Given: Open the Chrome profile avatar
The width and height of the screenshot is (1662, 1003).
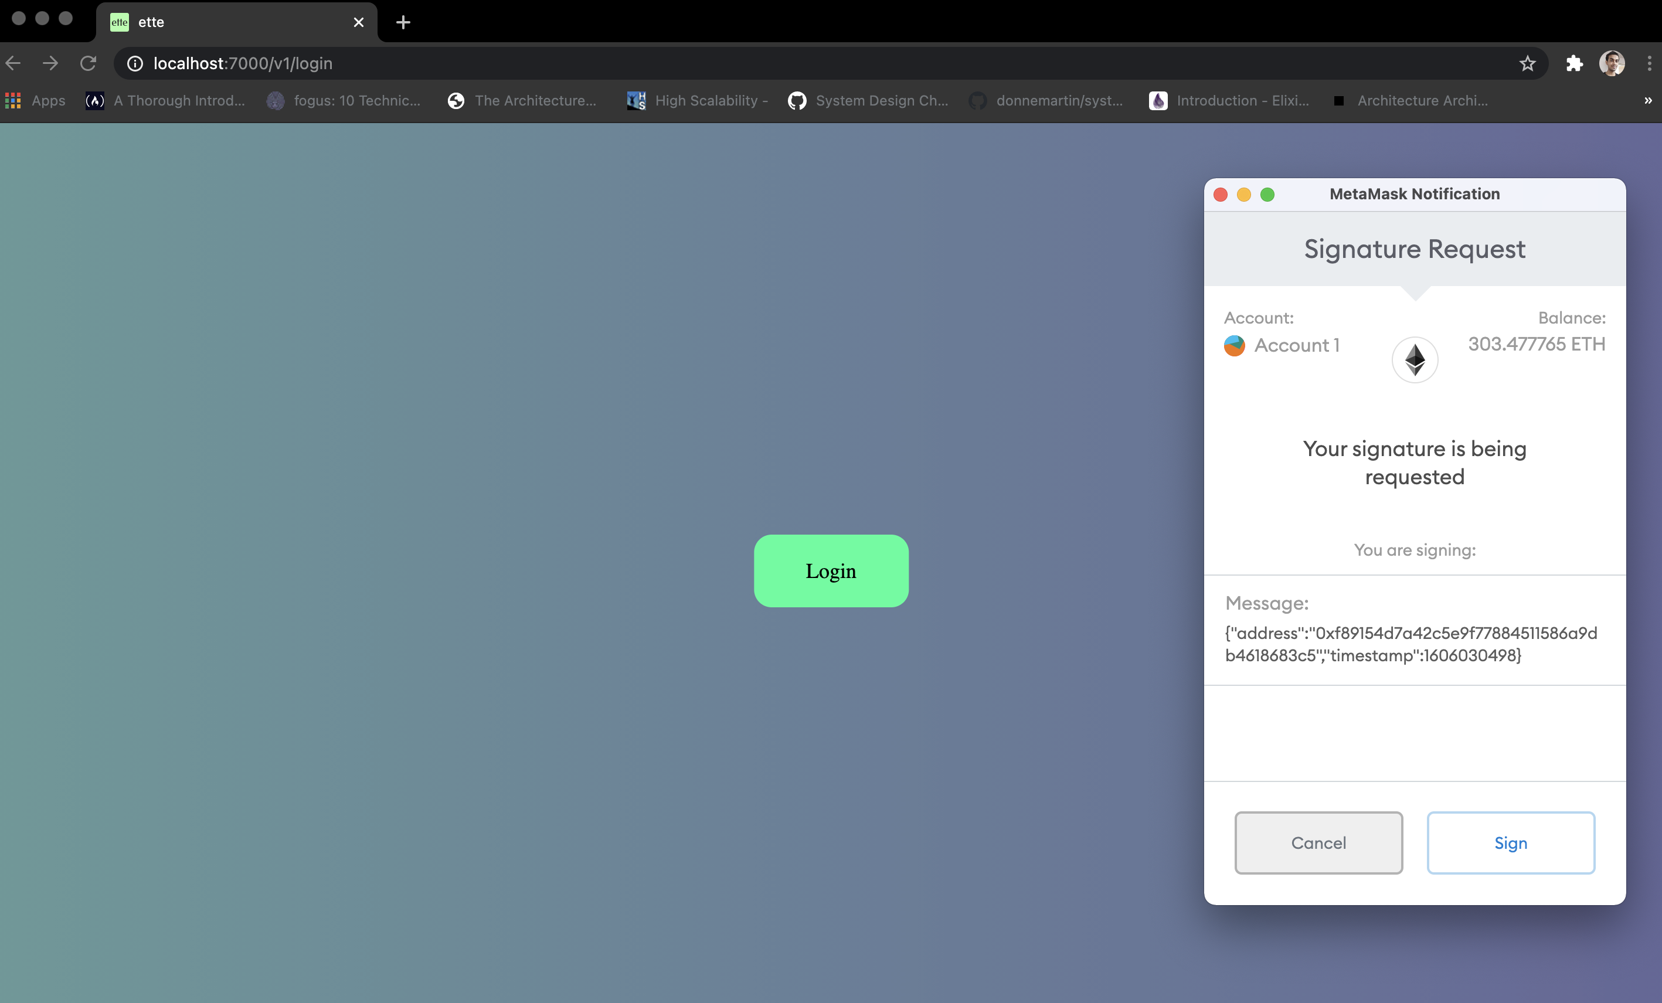Looking at the screenshot, I should click(x=1612, y=63).
